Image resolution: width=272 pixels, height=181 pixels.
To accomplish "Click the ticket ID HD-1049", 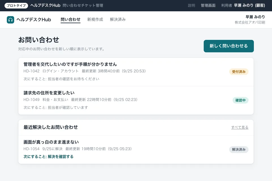I will [31, 100].
